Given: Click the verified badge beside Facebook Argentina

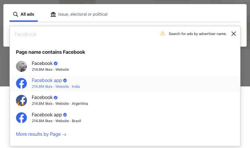Looking at the screenshot, I should tap(56, 98).
